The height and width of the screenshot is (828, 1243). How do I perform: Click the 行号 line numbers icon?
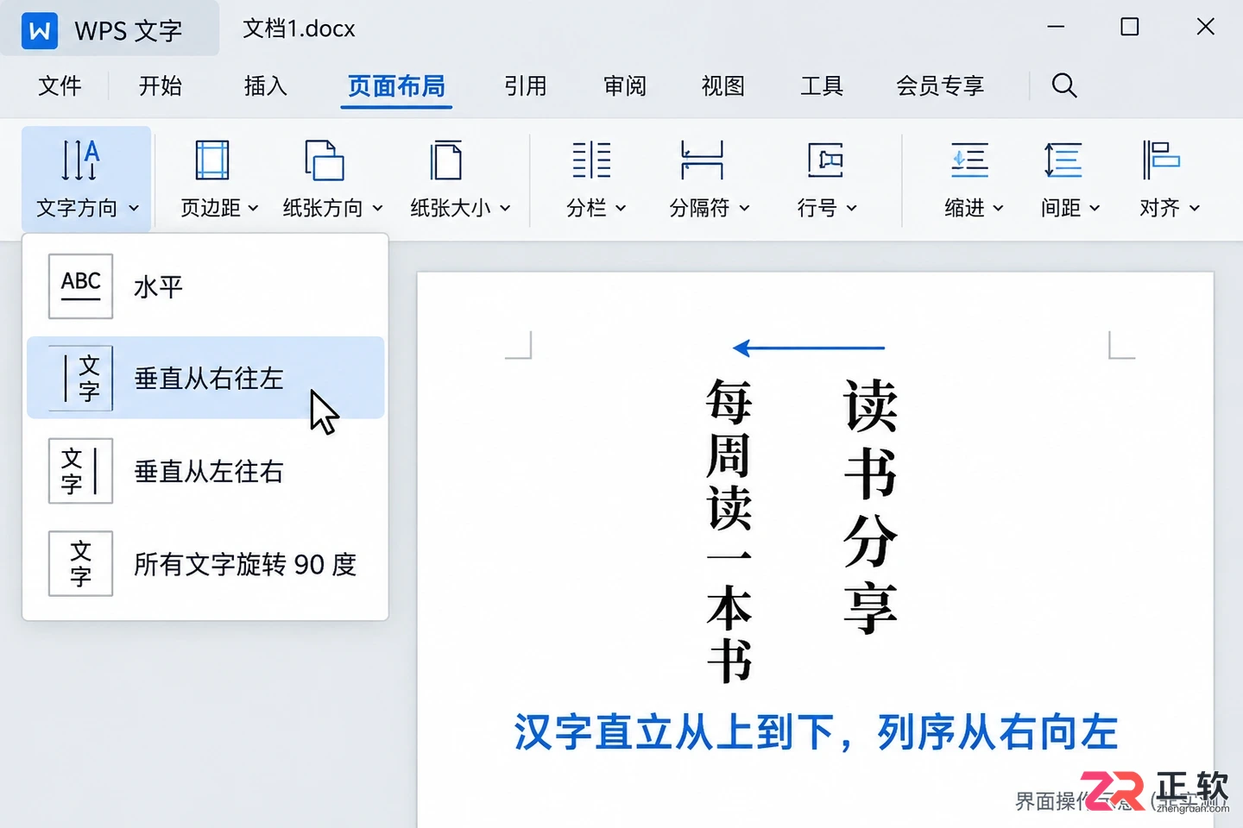[x=825, y=160]
